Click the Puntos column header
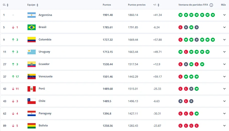This screenshot has width=229, height=131. (x=107, y=5)
